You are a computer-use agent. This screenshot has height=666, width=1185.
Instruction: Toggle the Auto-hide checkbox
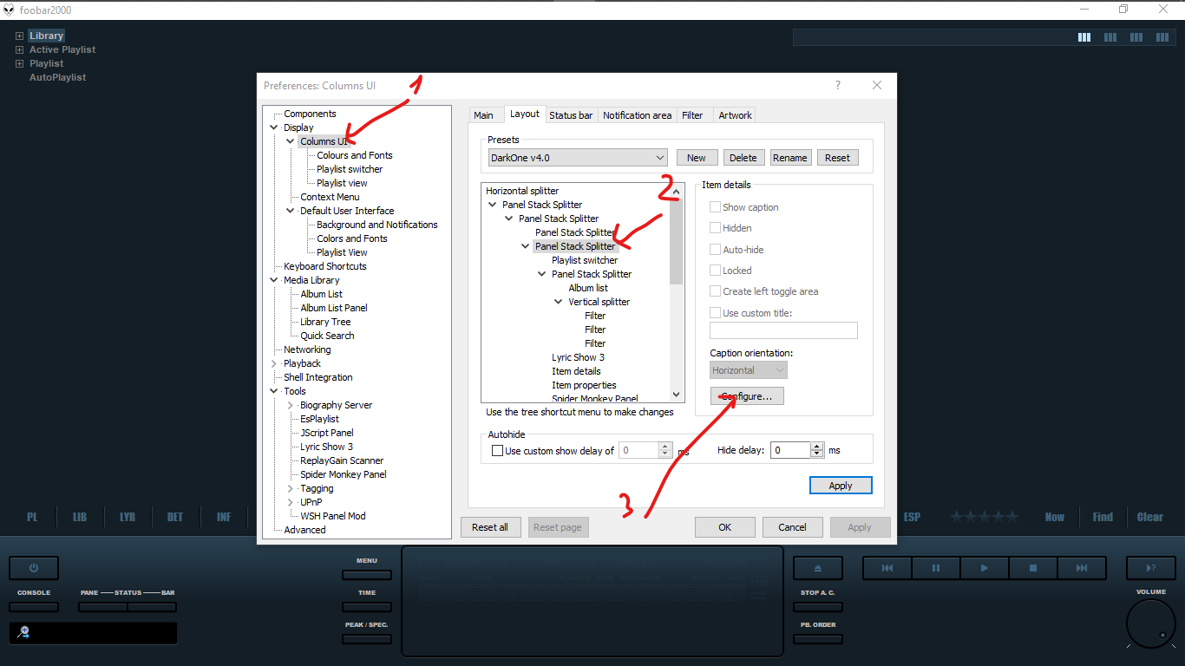tap(716, 250)
